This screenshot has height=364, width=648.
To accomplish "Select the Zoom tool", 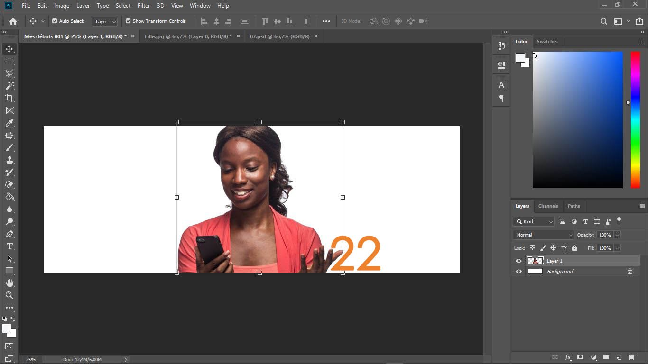I will click(9, 295).
